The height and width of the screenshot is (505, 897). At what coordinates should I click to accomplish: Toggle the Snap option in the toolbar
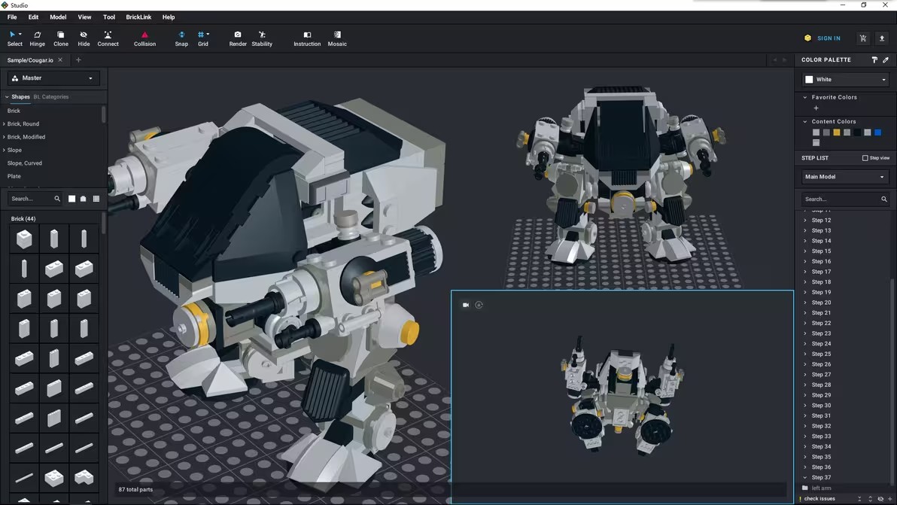click(x=181, y=39)
